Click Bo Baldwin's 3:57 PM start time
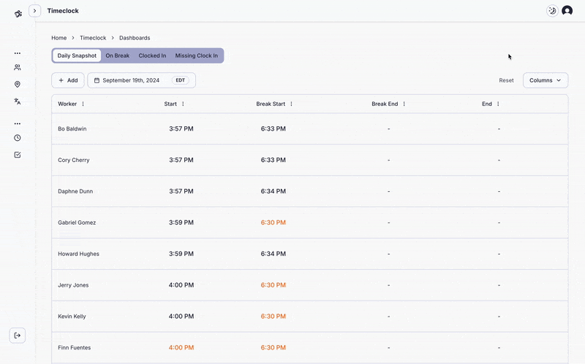Image resolution: width=585 pixels, height=364 pixels. pyautogui.click(x=181, y=129)
